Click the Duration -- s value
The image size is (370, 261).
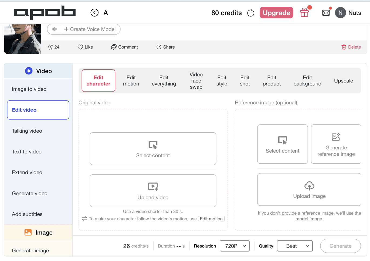pos(171,246)
